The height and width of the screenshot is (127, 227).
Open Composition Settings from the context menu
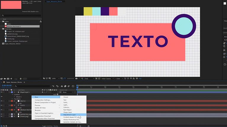point(43,100)
